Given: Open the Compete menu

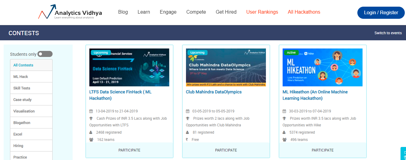Looking at the screenshot, I should point(196,12).
